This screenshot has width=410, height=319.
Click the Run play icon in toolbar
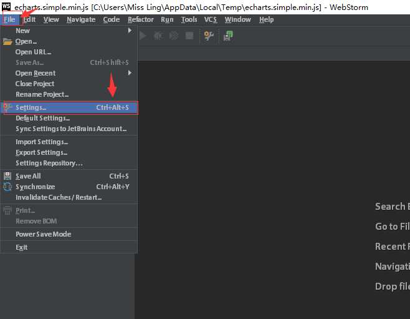143,36
